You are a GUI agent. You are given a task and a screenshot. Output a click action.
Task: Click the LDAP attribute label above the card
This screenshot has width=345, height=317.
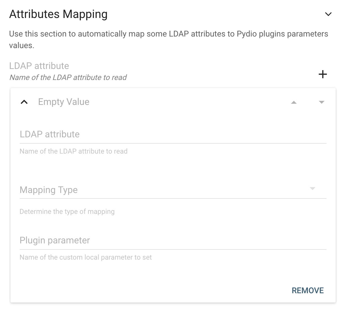[x=39, y=66]
